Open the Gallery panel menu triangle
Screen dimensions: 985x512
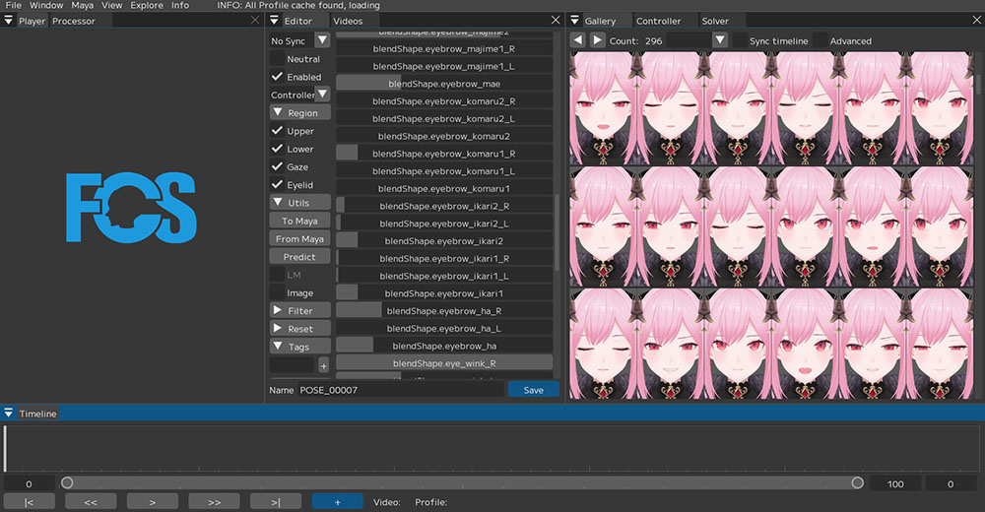[574, 20]
